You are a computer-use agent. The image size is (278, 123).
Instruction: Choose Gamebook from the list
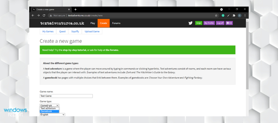pos(49,111)
